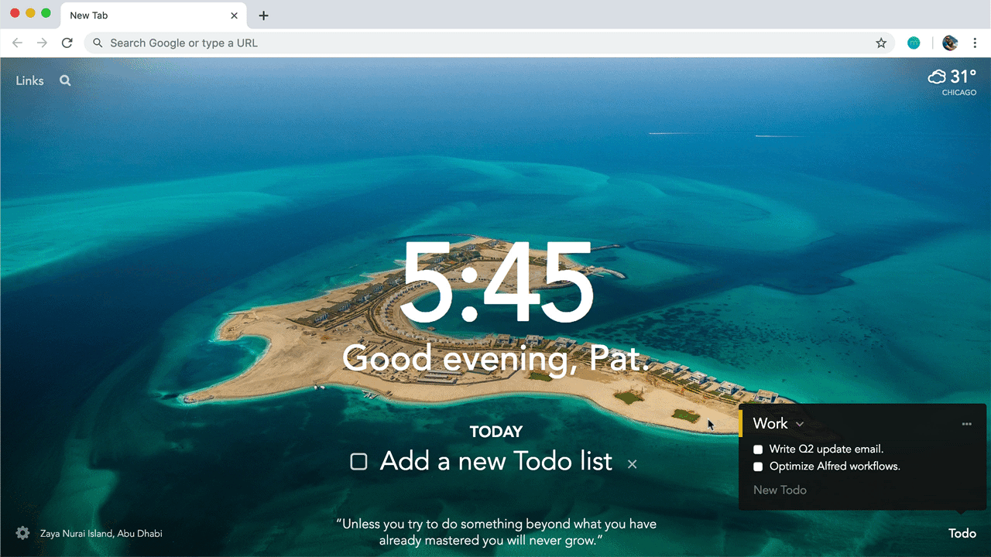Screen dimensions: 991x557
Task: Click the macOS yellow minimize button
Action: coord(30,13)
